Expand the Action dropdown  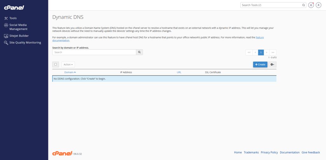coord(68,64)
